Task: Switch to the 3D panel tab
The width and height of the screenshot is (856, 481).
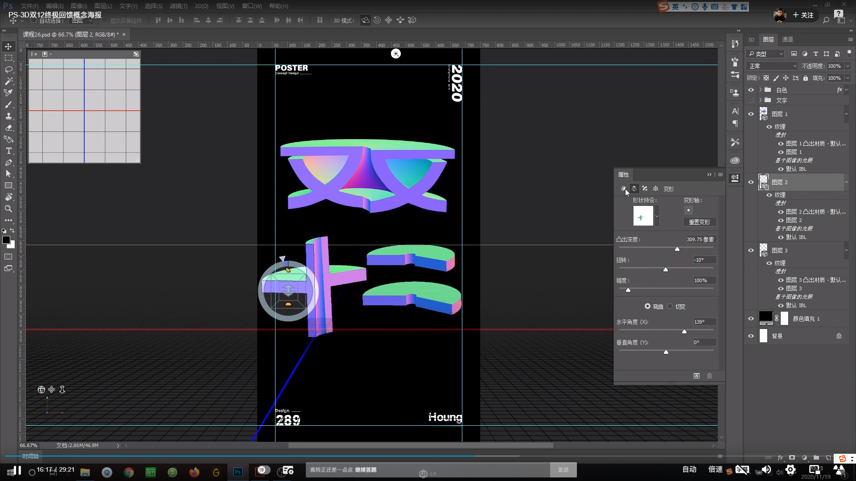Action: tap(751, 39)
